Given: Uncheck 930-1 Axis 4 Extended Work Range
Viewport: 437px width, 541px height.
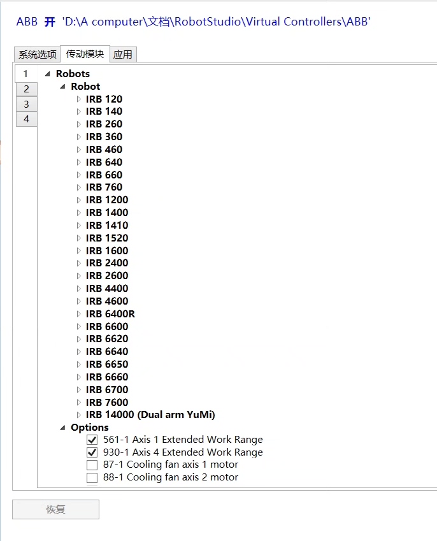Looking at the screenshot, I should (x=92, y=452).
